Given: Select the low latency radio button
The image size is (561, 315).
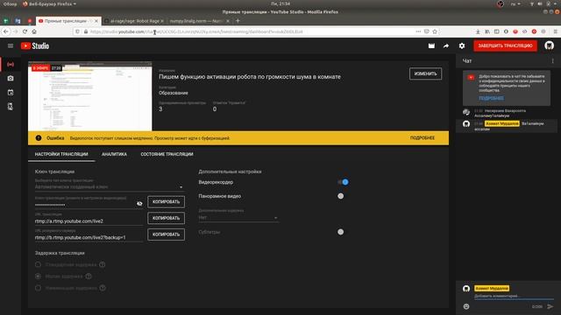Looking at the screenshot, I should tap(38, 276).
